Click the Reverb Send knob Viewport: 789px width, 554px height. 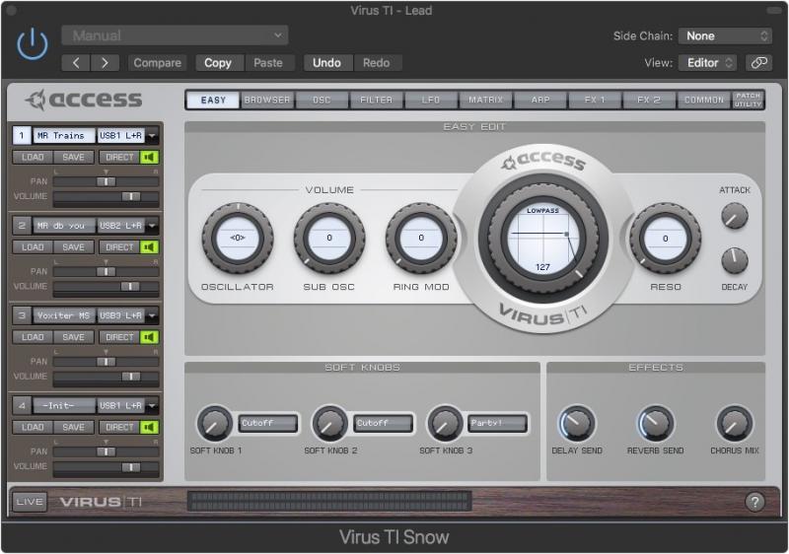click(x=655, y=424)
